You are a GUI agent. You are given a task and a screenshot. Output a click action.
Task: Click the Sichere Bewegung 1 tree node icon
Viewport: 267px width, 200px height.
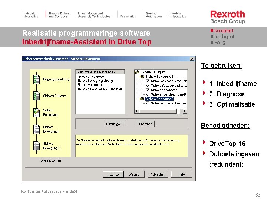click(142, 77)
